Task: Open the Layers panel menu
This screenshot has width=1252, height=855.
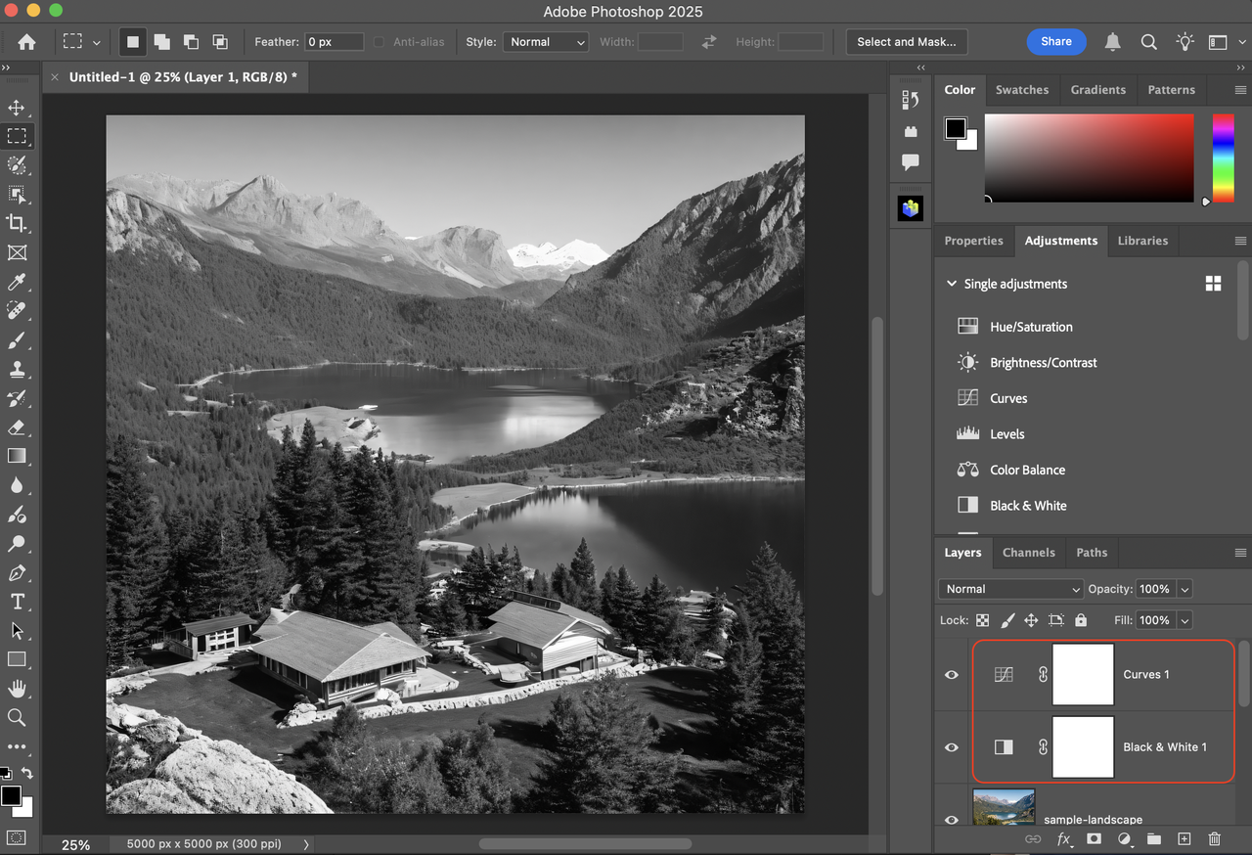Action: pos(1240,553)
